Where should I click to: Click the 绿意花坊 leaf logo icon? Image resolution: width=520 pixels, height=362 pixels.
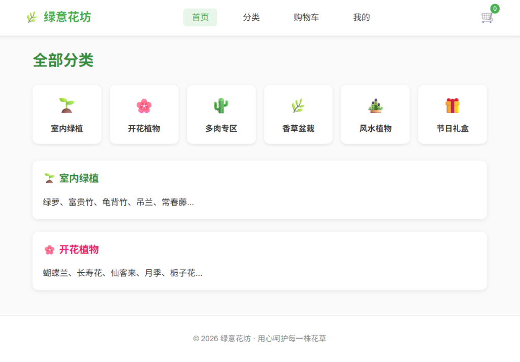32,17
